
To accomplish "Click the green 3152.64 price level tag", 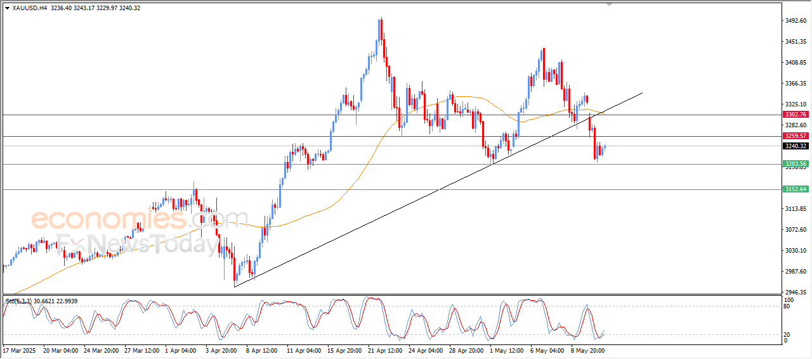I will click(x=795, y=189).
